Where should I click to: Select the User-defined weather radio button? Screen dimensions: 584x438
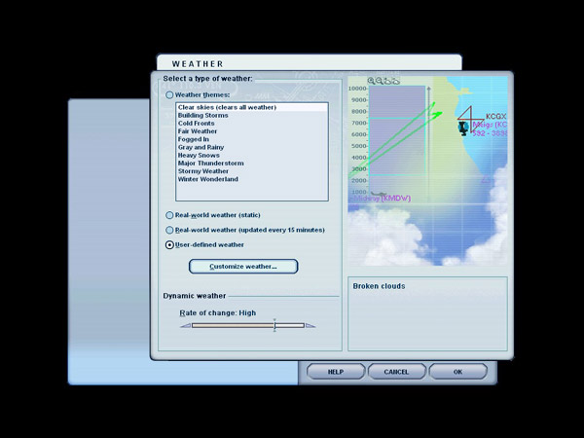click(170, 245)
